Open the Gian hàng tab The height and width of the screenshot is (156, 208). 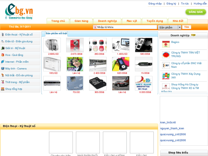coord(81,21)
